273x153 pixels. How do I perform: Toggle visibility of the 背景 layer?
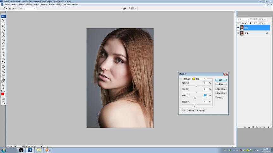[238, 33]
